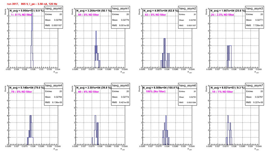Click the Events y-axis title of havg_asym0

(5, 12)
